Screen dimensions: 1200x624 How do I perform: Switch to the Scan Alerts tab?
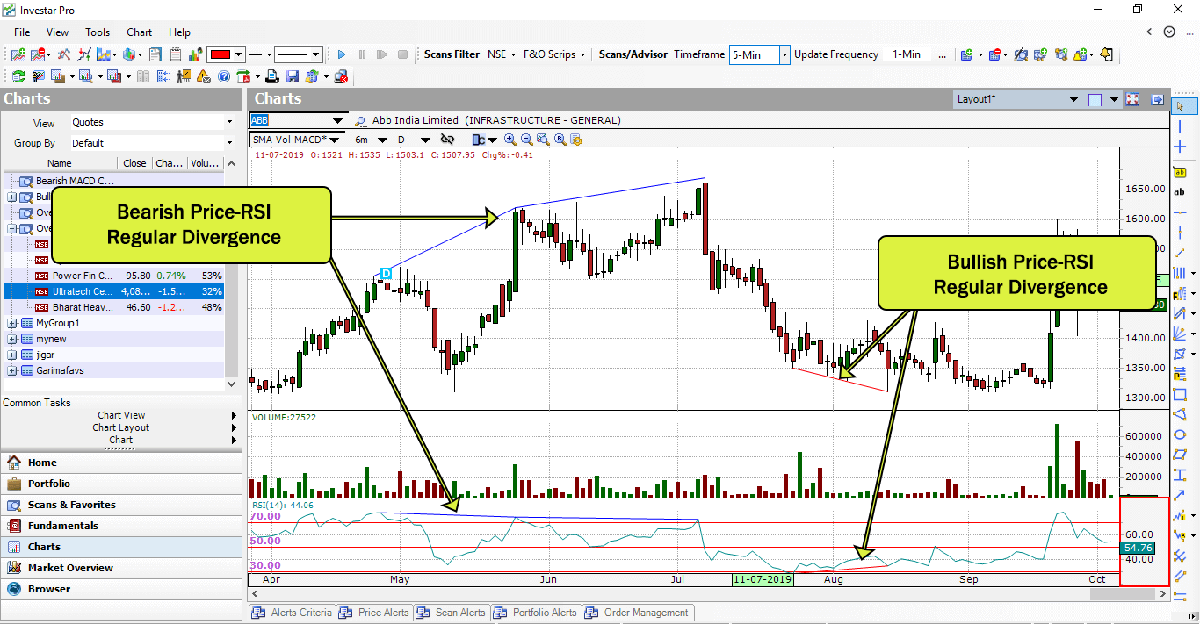[x=451, y=612]
